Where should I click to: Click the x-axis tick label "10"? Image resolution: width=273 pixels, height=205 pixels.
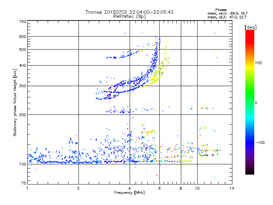[197, 188]
